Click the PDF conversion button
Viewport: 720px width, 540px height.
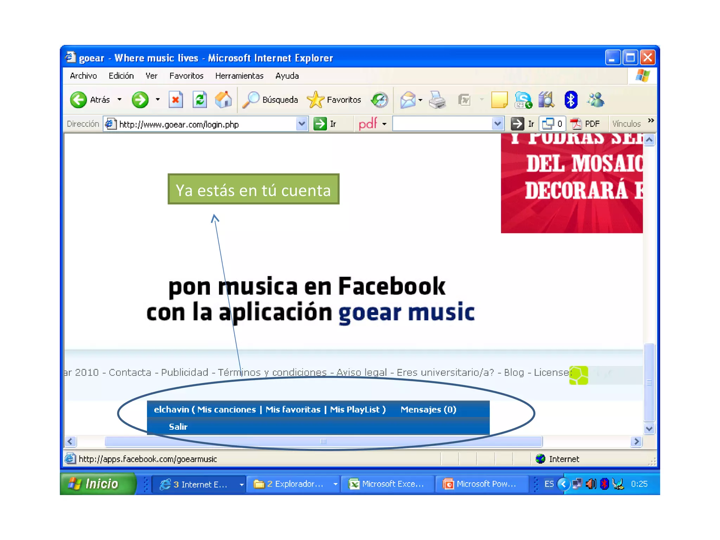(585, 124)
